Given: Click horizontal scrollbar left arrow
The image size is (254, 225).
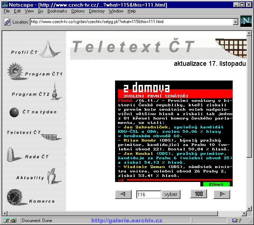Looking at the screenshot, I should pyautogui.click(x=5, y=213).
